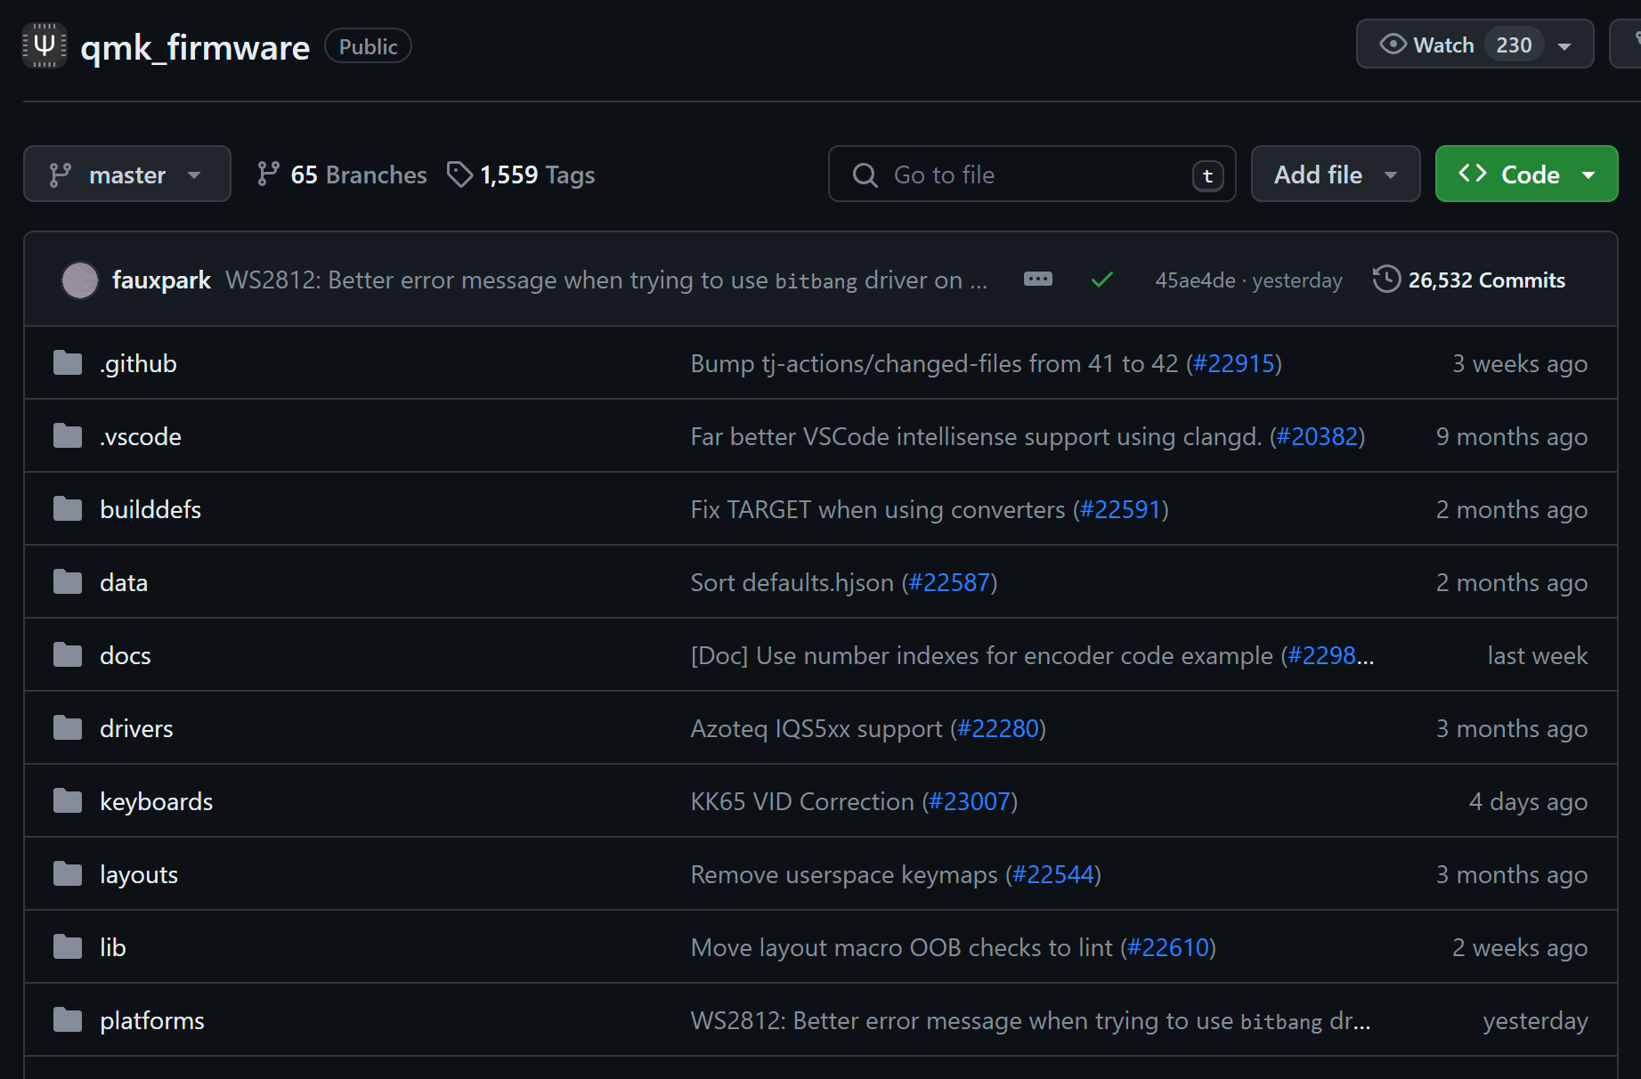The width and height of the screenshot is (1641, 1079).
Task: Open commit hash 45ae4de
Action: point(1195,280)
